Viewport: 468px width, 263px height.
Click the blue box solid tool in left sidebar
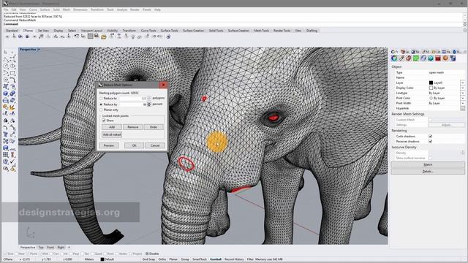click(6, 94)
